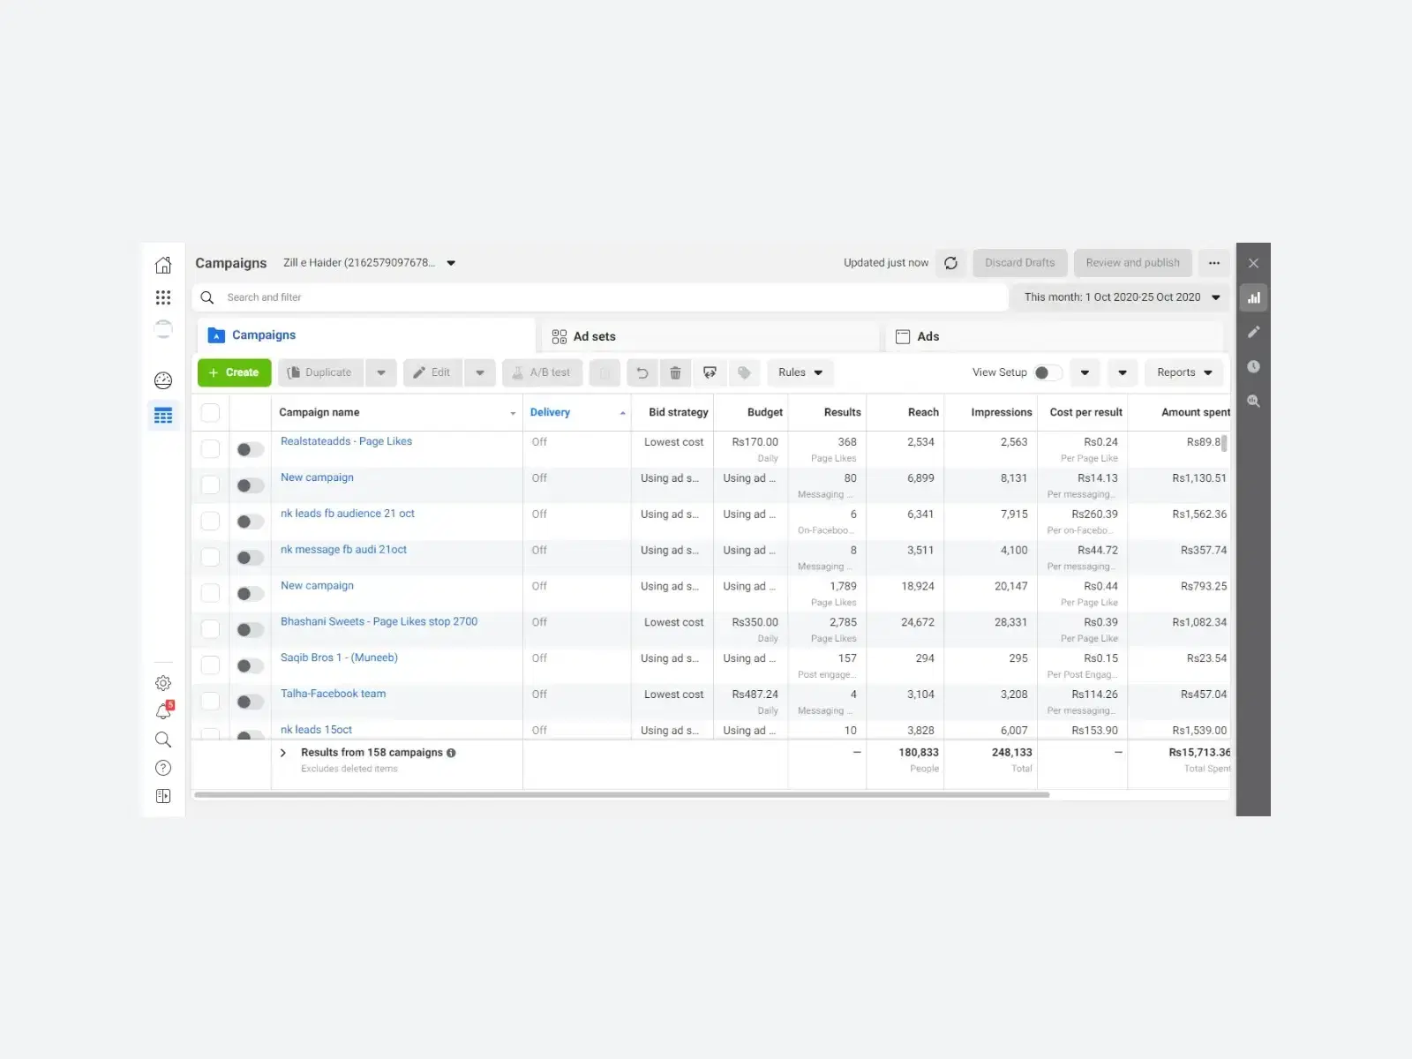Screen dimensions: 1412x1059
Task: Open the date range This month dropdown
Action: coord(1122,297)
